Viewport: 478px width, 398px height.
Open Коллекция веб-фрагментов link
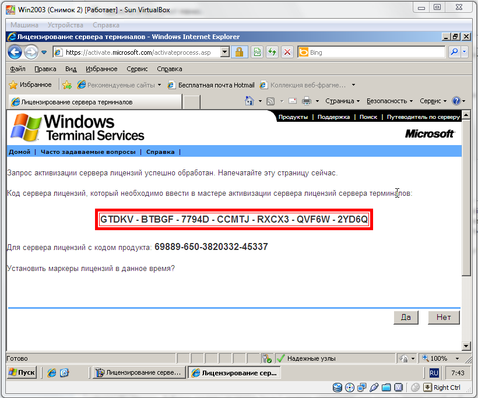pos(303,85)
